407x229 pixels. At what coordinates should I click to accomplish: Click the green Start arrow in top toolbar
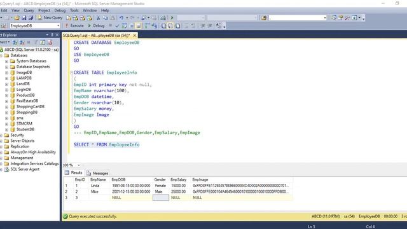coord(172,18)
